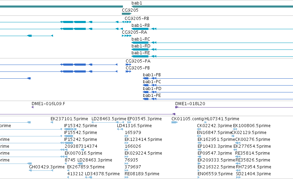Screen dimensions: 293x179
Task: Select the feature labeled 379697
Action: [133, 167]
